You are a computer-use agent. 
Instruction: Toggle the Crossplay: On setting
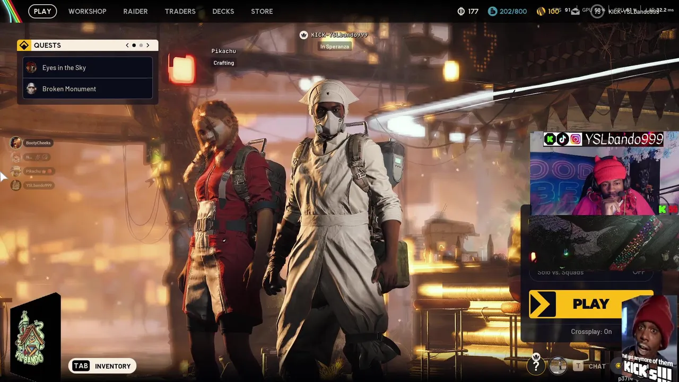coord(591,332)
